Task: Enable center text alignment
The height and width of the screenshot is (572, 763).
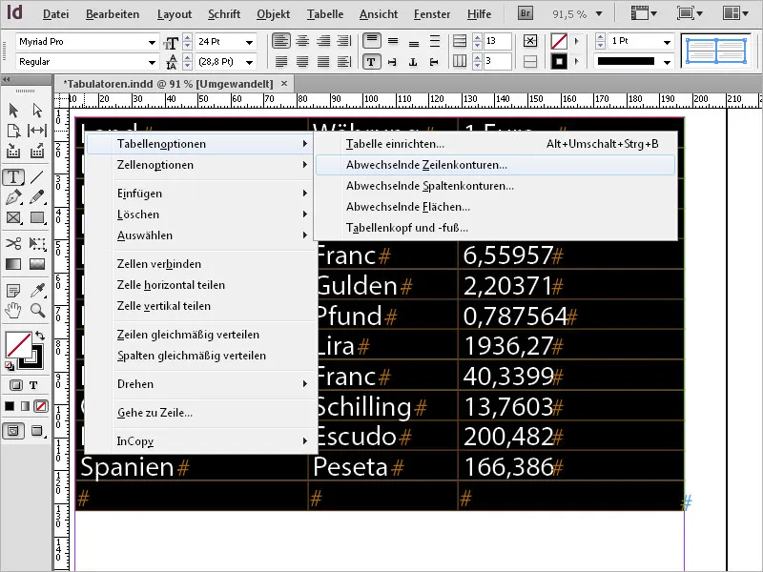Action: click(302, 40)
